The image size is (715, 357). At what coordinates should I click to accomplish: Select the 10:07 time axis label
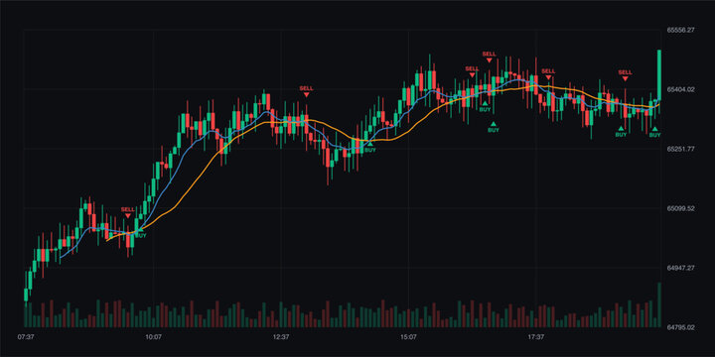(153, 337)
